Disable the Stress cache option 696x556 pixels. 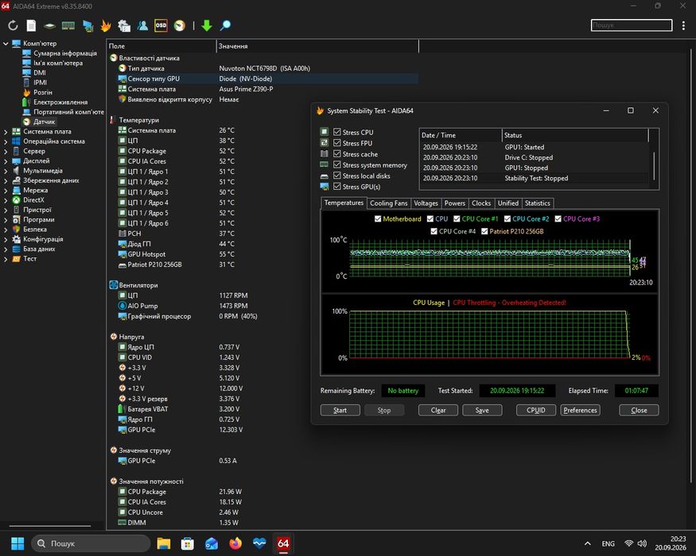337,154
